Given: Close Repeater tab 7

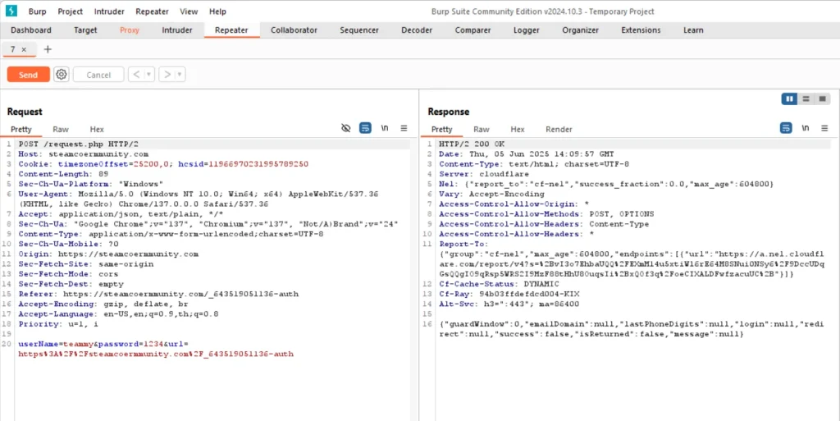Looking at the screenshot, I should (x=24, y=49).
